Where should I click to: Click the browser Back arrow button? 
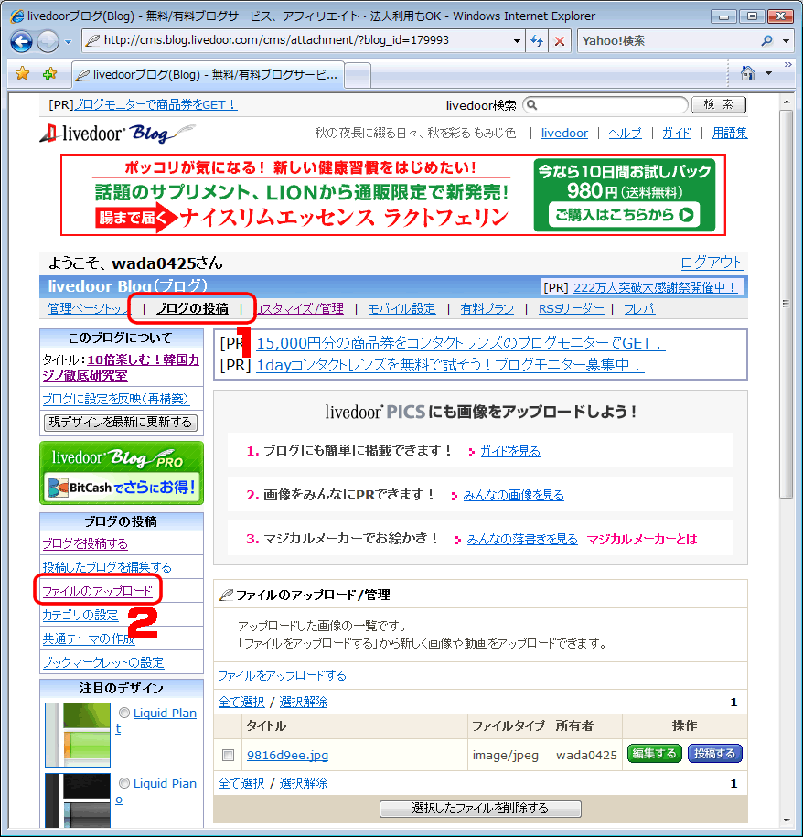pos(22,41)
